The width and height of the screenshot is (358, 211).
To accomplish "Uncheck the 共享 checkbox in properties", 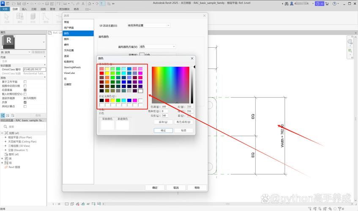I will point(25,102).
